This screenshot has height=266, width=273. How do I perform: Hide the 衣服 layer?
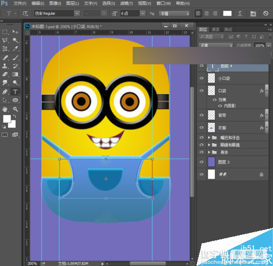click(x=201, y=128)
